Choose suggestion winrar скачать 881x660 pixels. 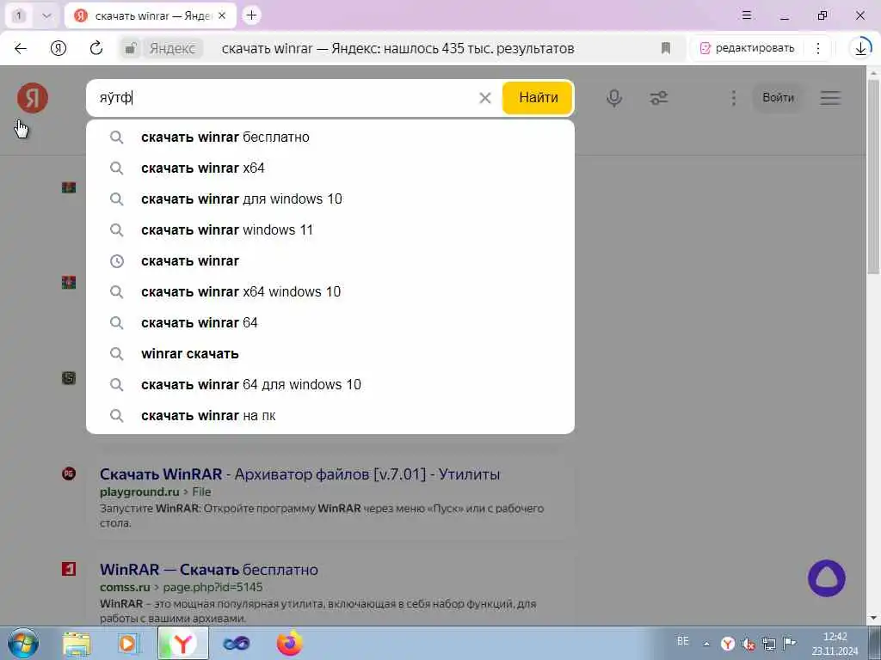tap(330, 353)
